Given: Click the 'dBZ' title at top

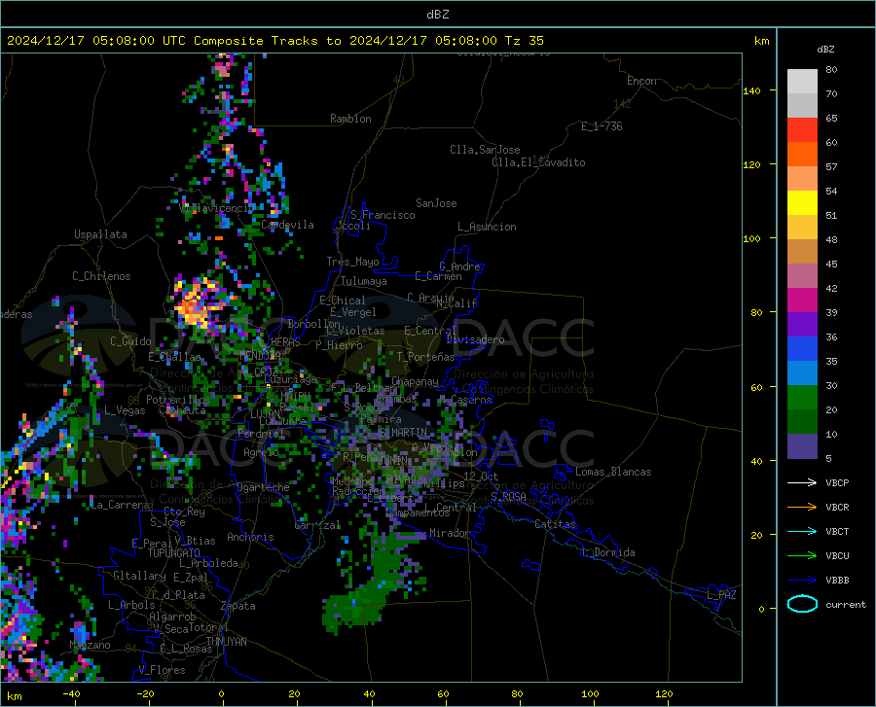Looking at the screenshot, I should pyautogui.click(x=437, y=15).
